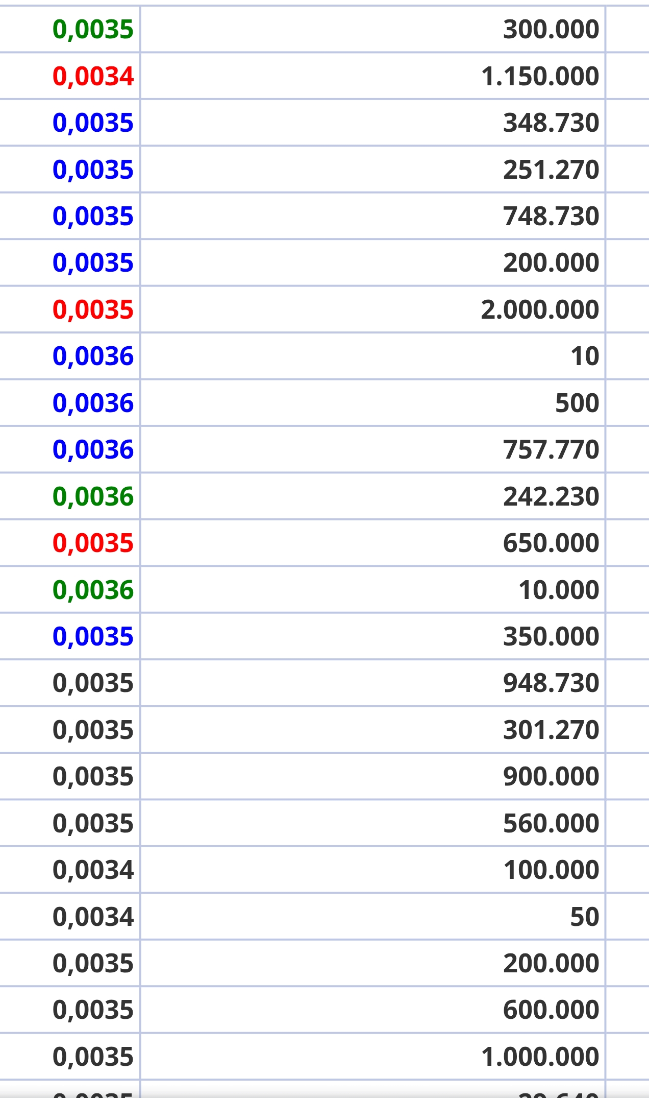This screenshot has height=1099, width=649.
Task: Click the red 0,0034 price value
Action: (x=93, y=77)
